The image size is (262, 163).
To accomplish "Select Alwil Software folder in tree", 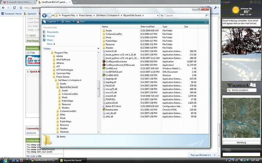I will point(63,60).
